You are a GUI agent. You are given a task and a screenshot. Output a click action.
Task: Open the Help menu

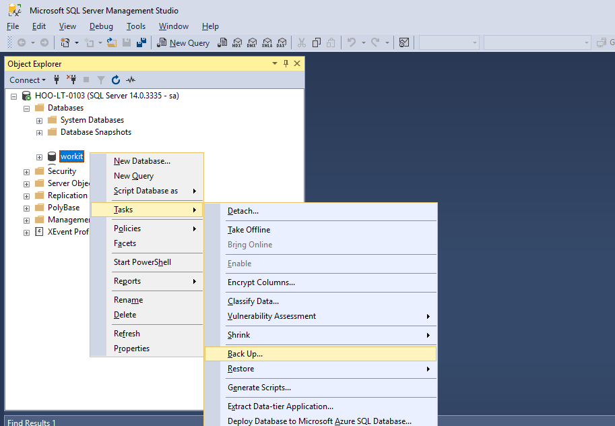coord(210,26)
